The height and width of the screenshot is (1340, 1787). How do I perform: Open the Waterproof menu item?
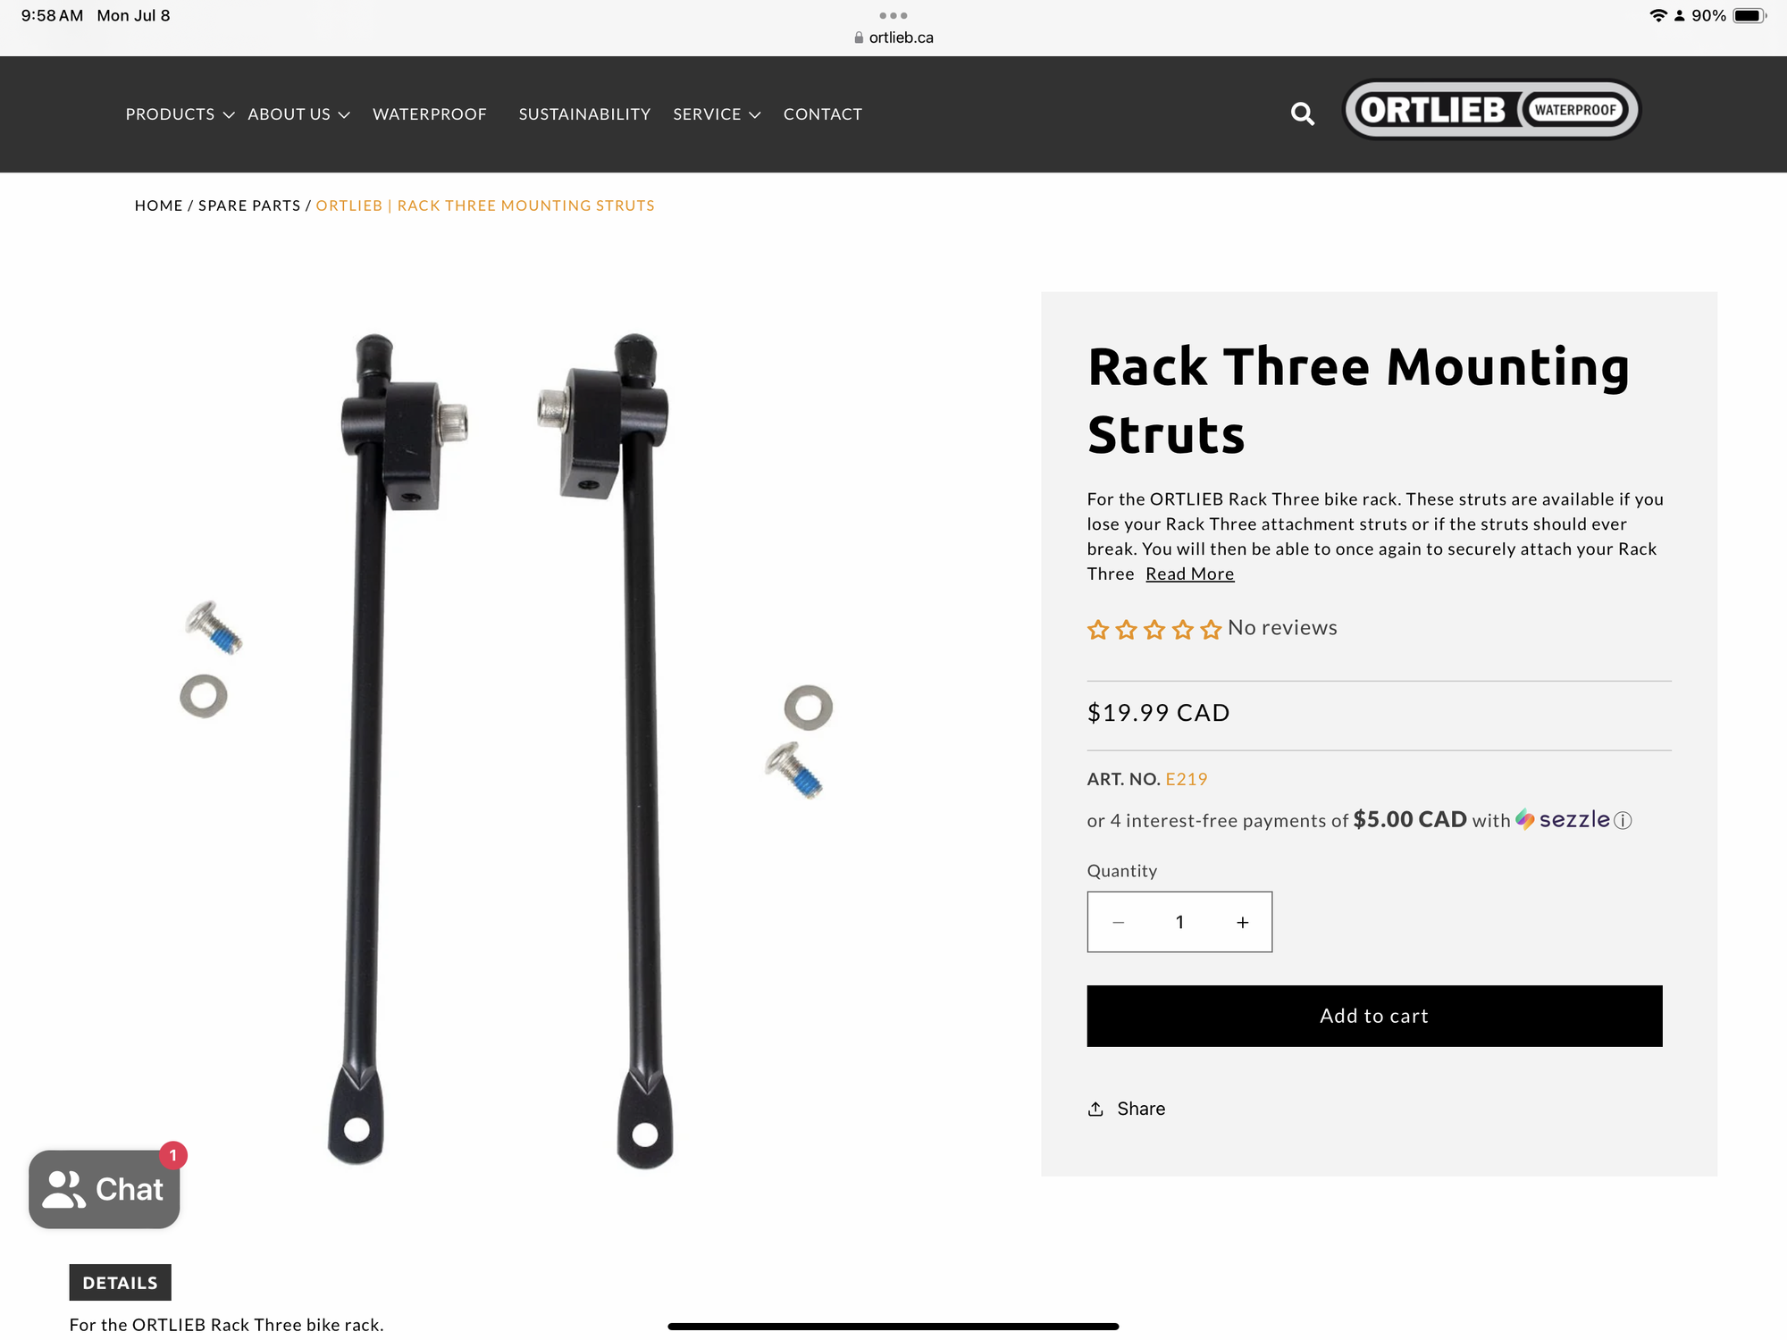(x=430, y=114)
